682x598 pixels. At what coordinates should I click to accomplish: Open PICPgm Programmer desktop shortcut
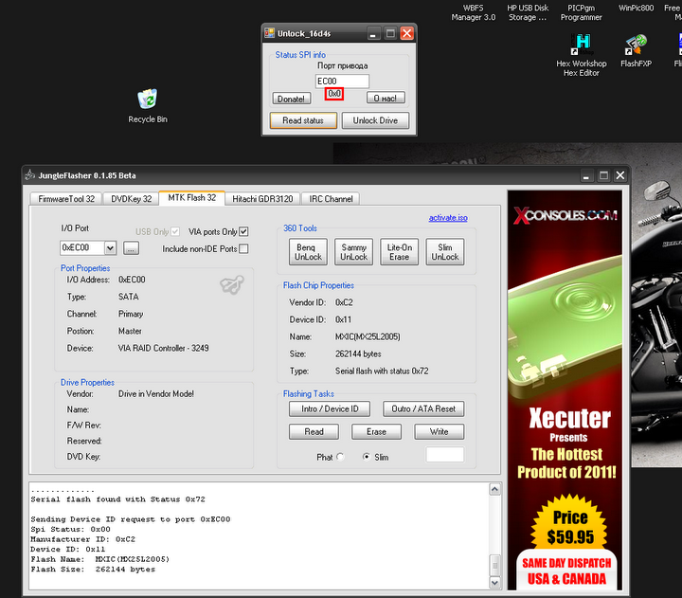(x=581, y=12)
